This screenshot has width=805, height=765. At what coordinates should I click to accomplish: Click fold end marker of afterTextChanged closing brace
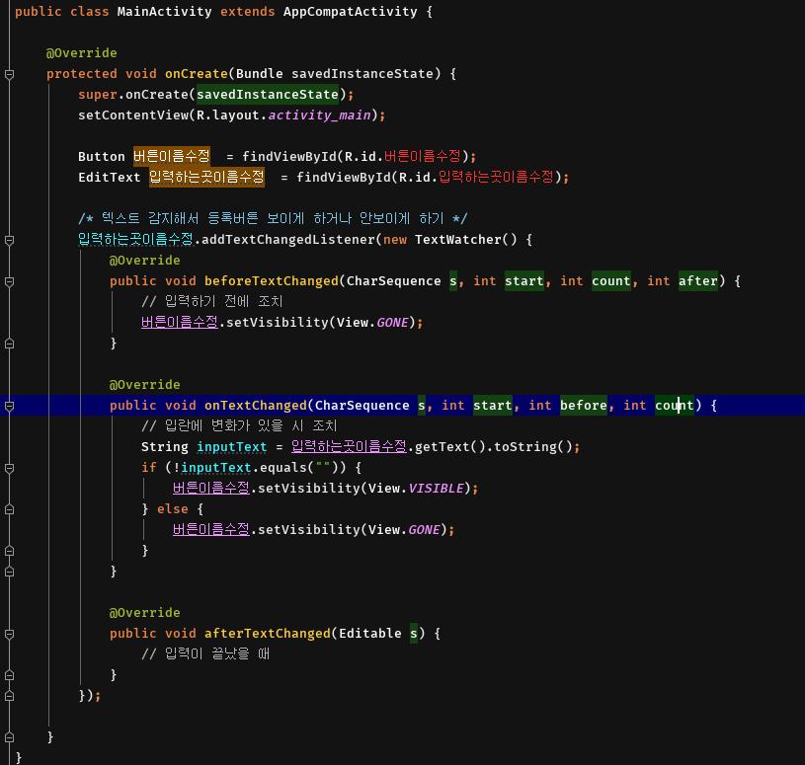(x=9, y=675)
